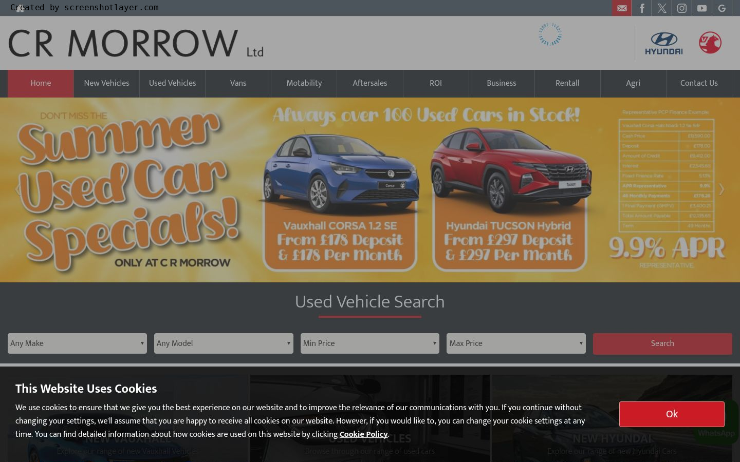
Task: Visit the Facebook page icon
Action: click(x=642, y=8)
